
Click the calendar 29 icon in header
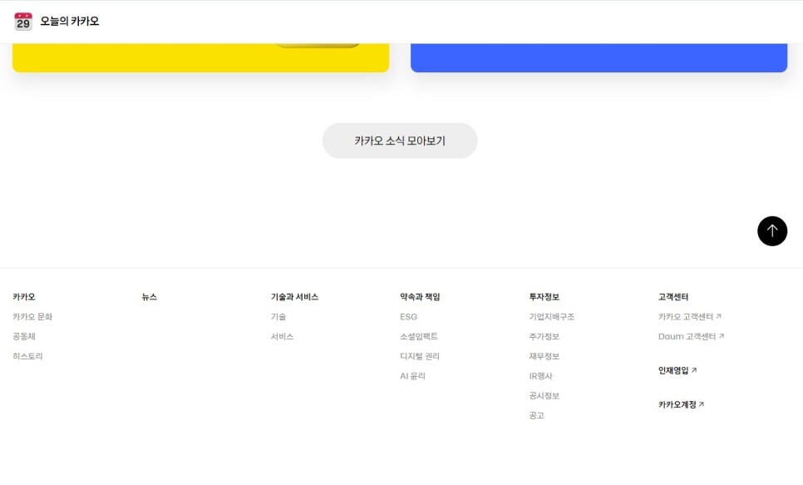coord(23,22)
